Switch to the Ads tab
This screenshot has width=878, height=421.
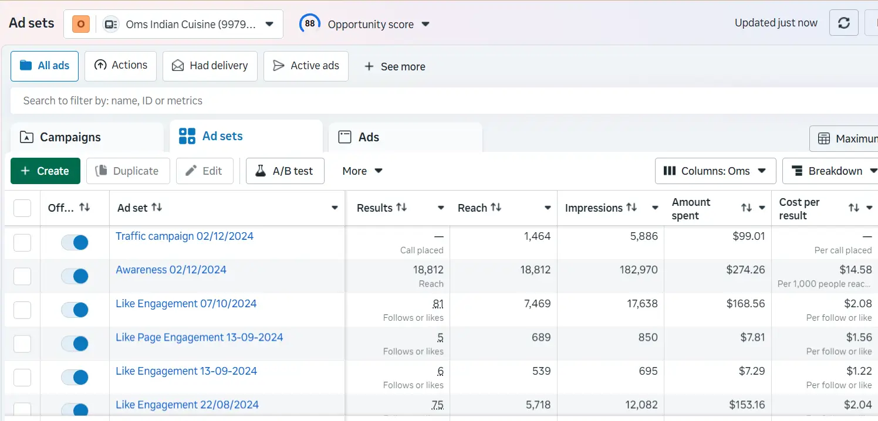369,137
